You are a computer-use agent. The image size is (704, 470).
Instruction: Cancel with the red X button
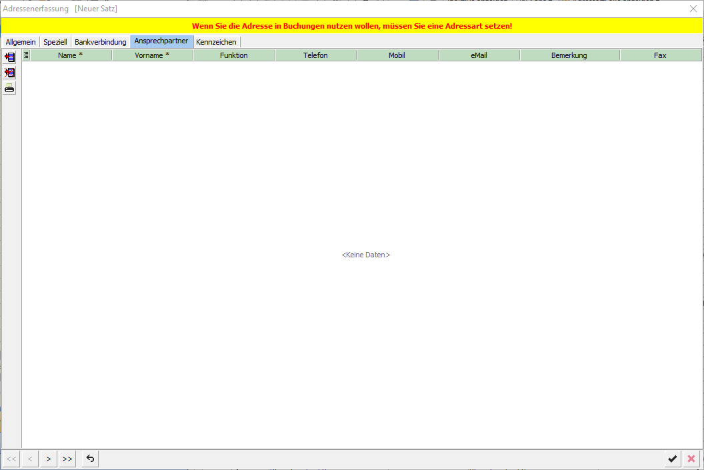[691, 459]
